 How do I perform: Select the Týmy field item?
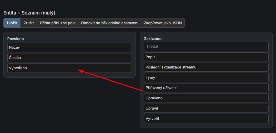point(206,77)
